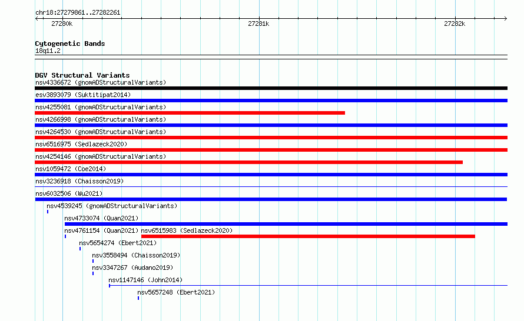Click the blue esv3893079 variant bar
Screen dimensions: 524x321
[x=271, y=101]
